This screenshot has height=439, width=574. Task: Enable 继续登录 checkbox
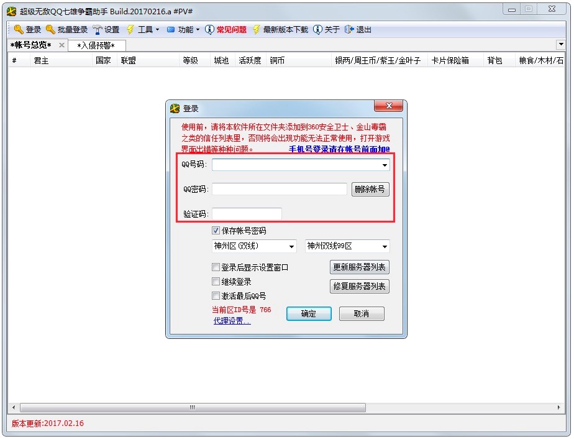pyautogui.click(x=216, y=282)
